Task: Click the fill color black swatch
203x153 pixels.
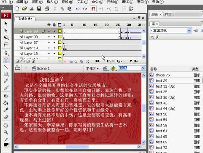Action: (6, 145)
